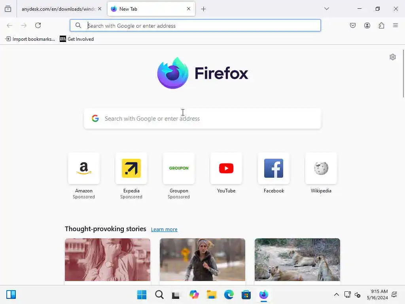The height and width of the screenshot is (304, 405).
Task: Open the Firefox account icon
Action: click(367, 25)
